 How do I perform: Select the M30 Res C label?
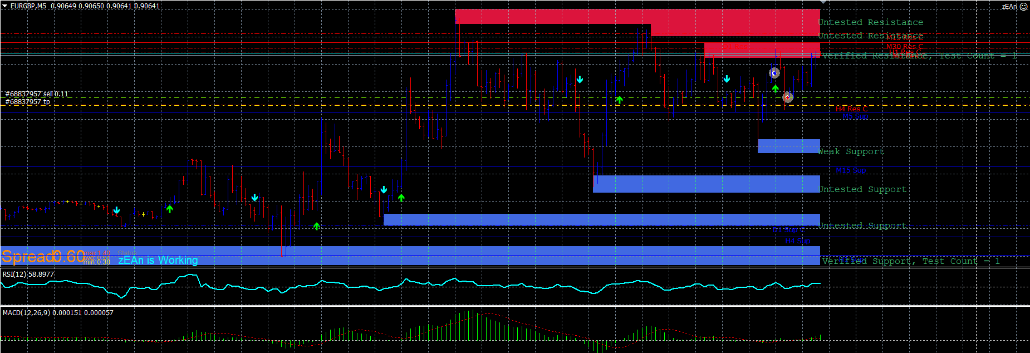coord(905,47)
